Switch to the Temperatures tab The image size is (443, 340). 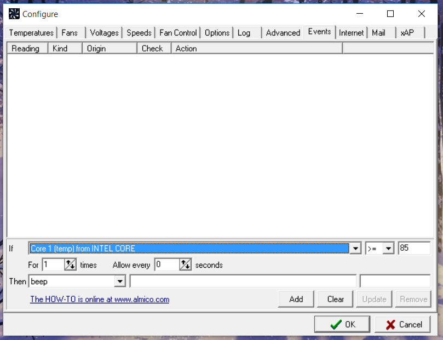[x=31, y=33]
